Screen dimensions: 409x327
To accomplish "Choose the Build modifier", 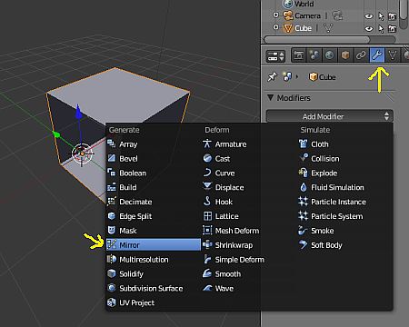I will (153, 187).
